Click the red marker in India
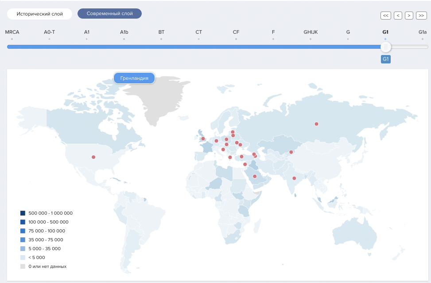This screenshot has width=431, height=283. point(294,178)
